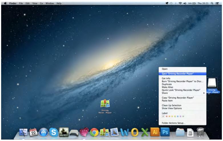This screenshot has height=141, width=223.
Task: Launch the Call of Duty 4 game icon
Action: (x=64, y=132)
